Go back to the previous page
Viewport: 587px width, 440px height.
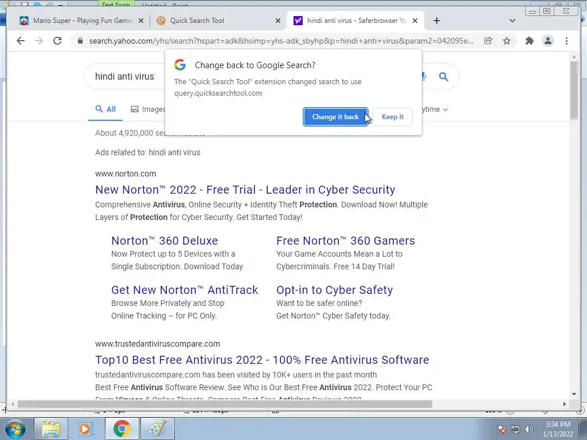(21, 41)
